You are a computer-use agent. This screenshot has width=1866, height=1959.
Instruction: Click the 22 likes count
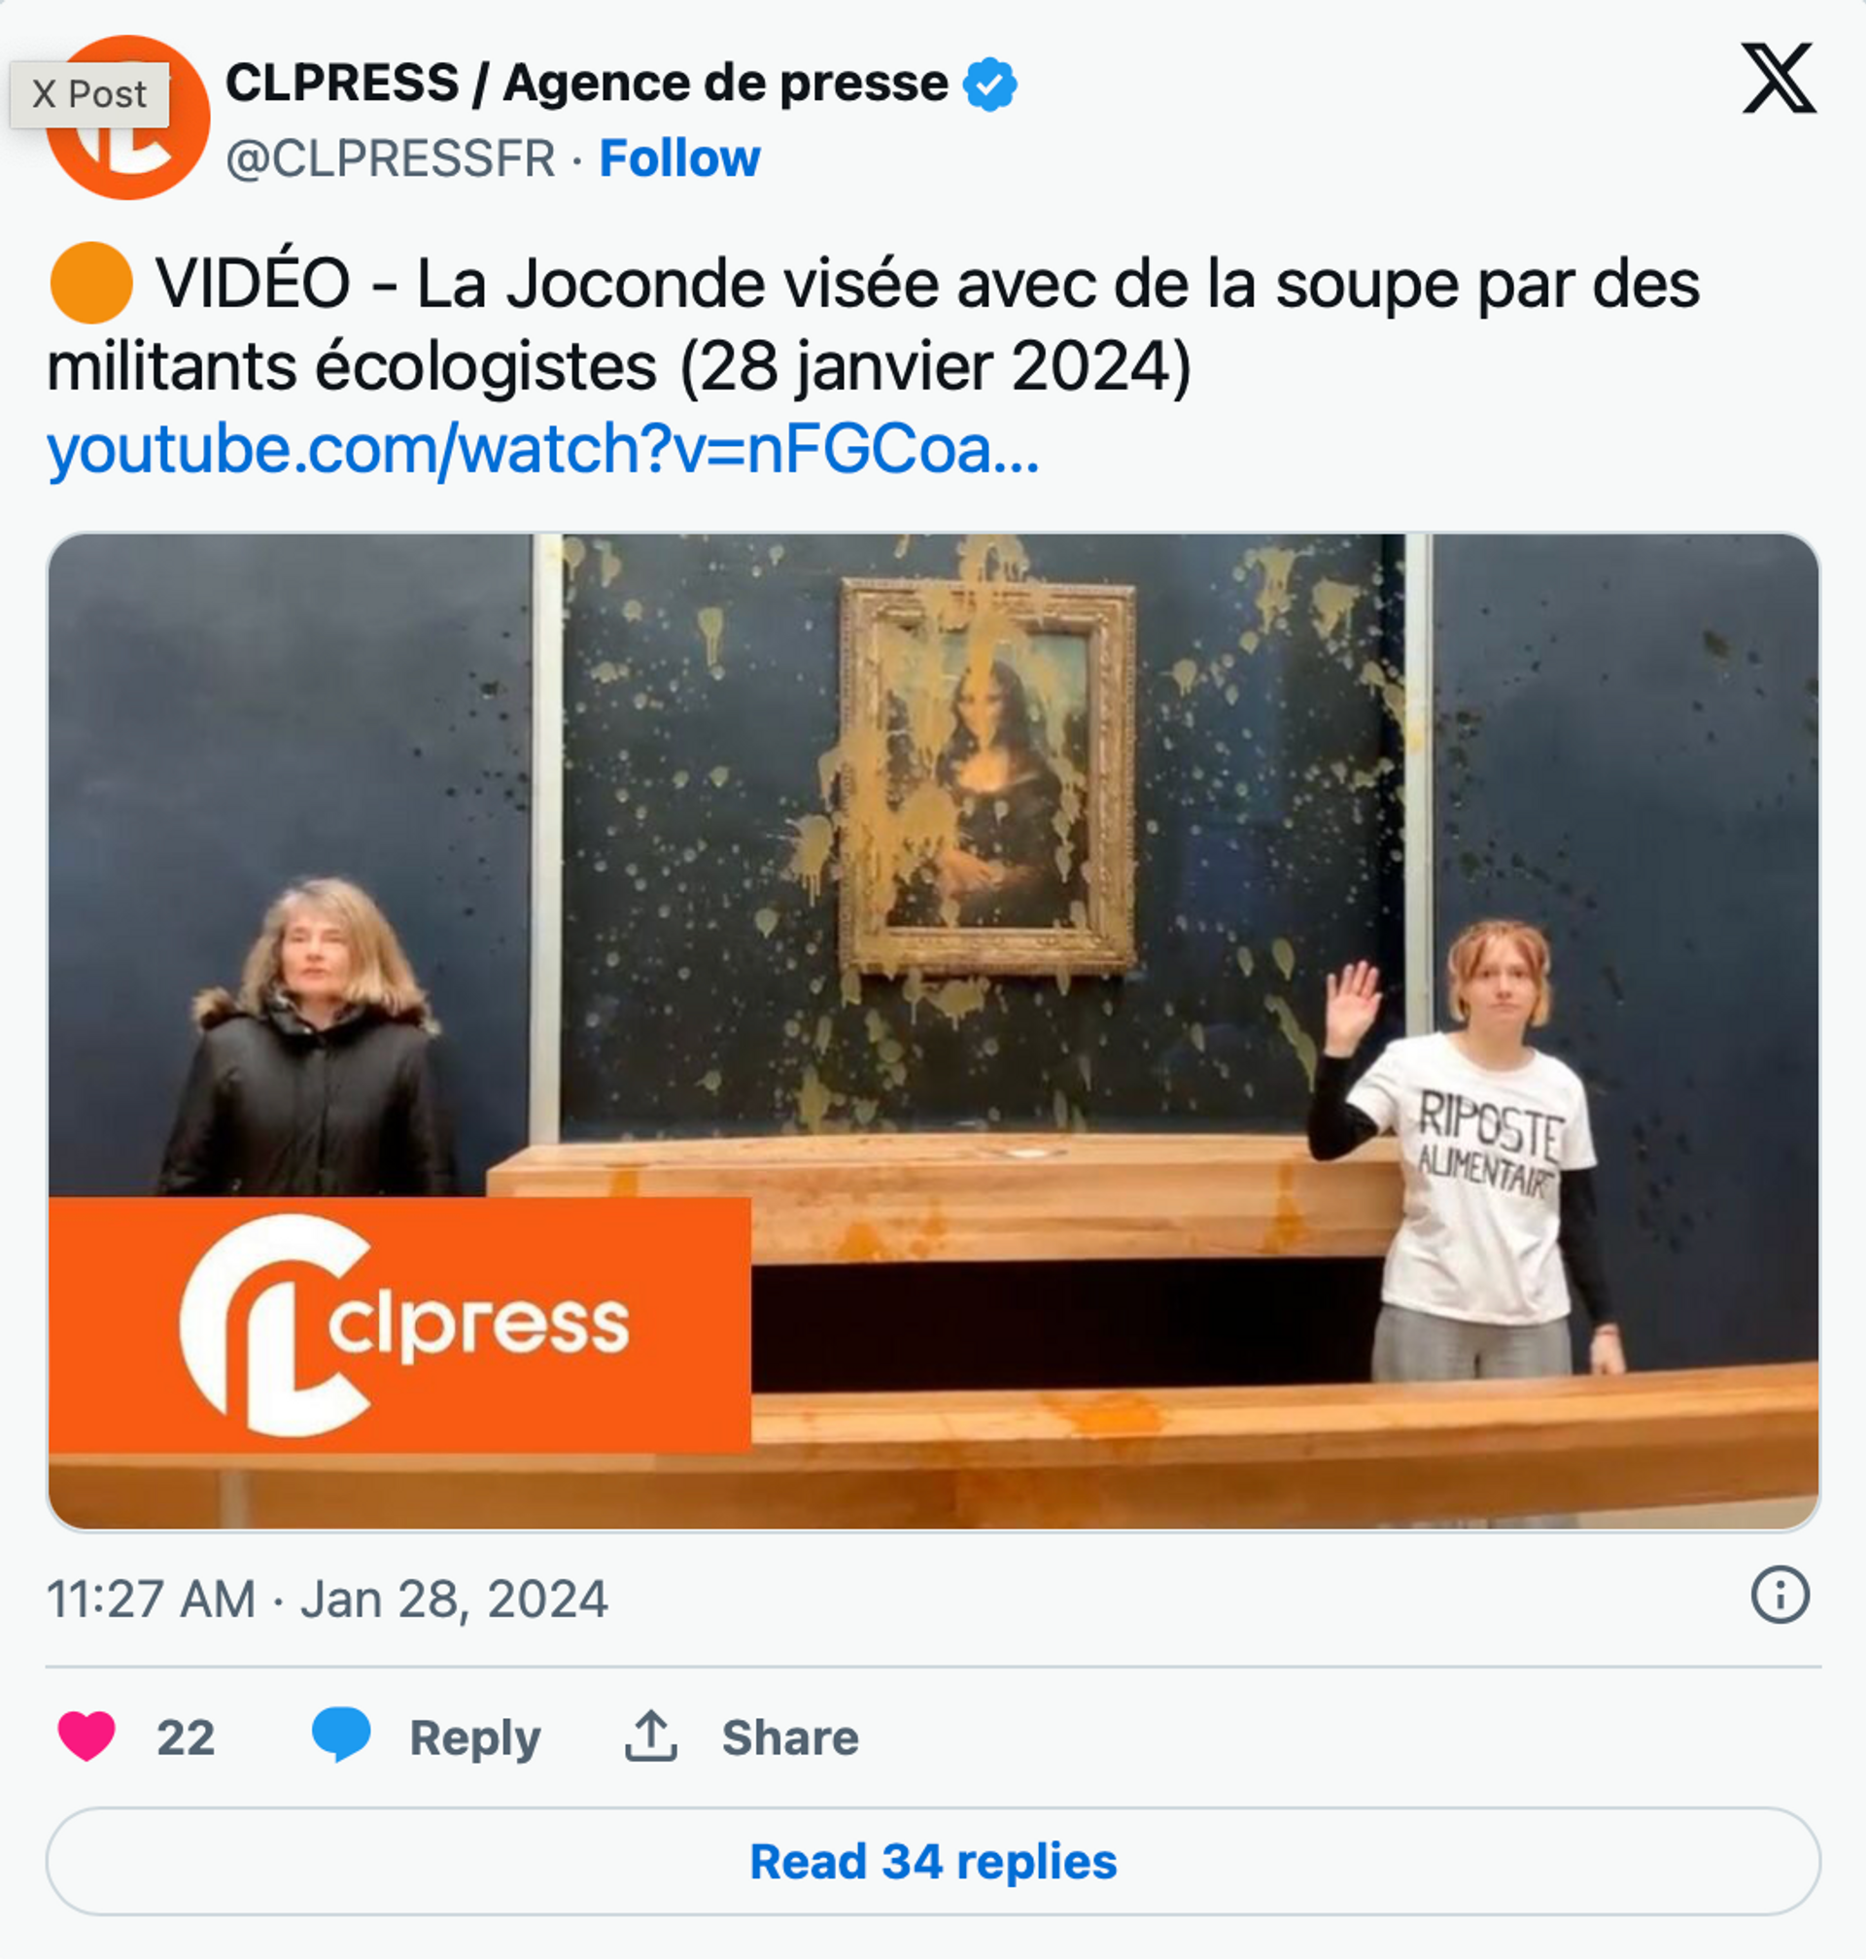(185, 1737)
